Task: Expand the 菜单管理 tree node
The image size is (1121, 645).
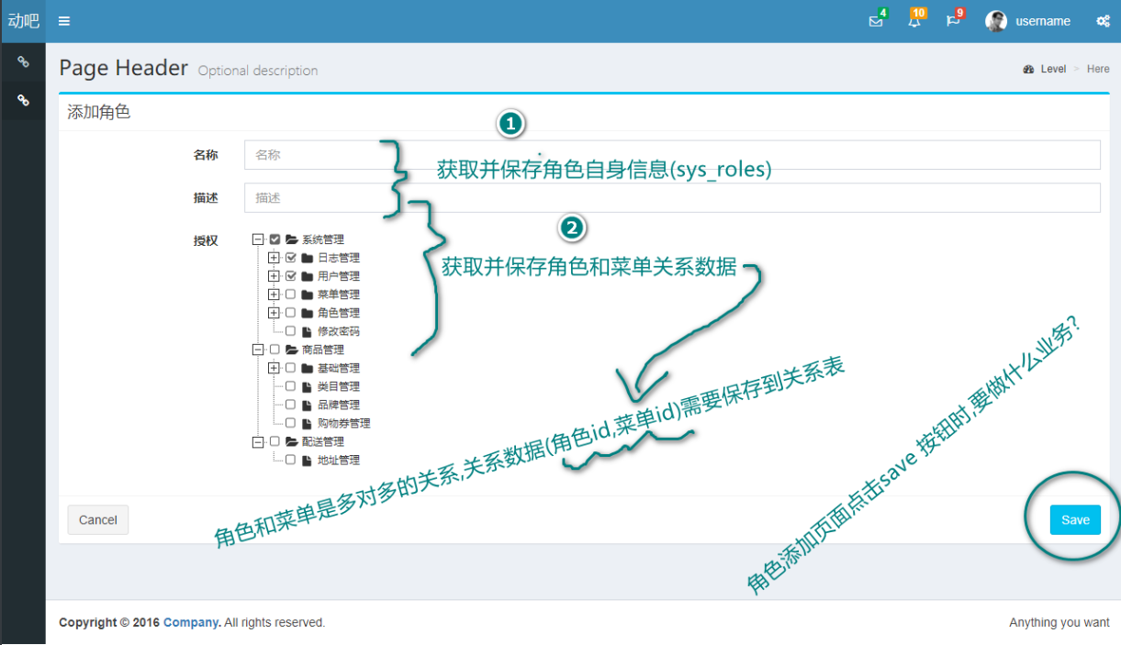Action: click(x=274, y=295)
